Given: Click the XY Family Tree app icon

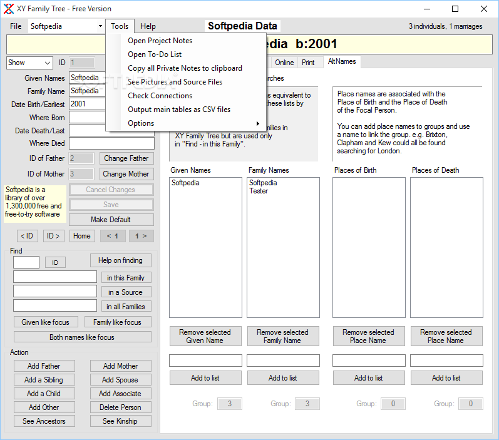Looking at the screenshot, I should pos(9,9).
